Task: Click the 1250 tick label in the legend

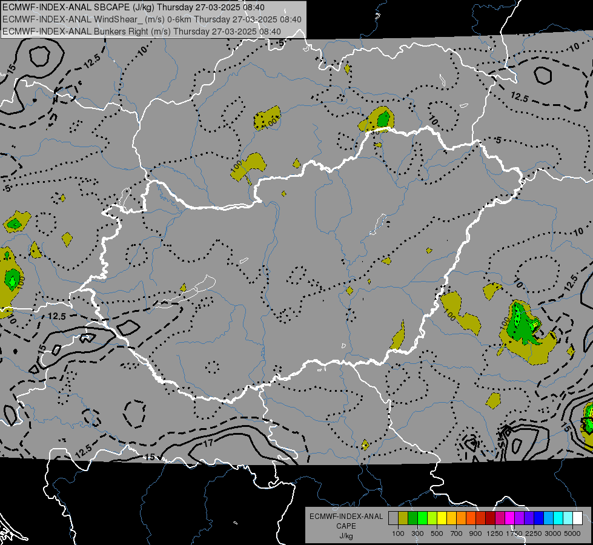Action: coord(495,533)
